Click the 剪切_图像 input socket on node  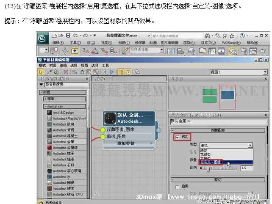(103, 137)
